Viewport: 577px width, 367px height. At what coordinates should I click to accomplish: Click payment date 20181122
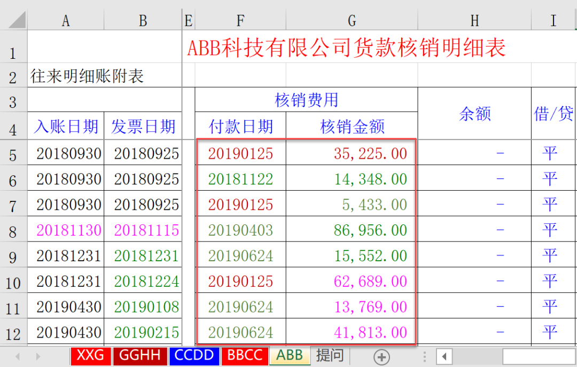(x=240, y=178)
